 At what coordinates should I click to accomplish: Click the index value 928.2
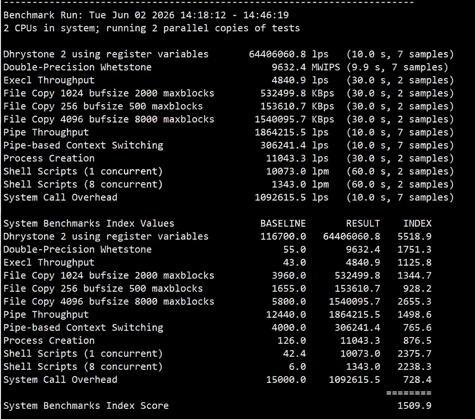point(417,288)
